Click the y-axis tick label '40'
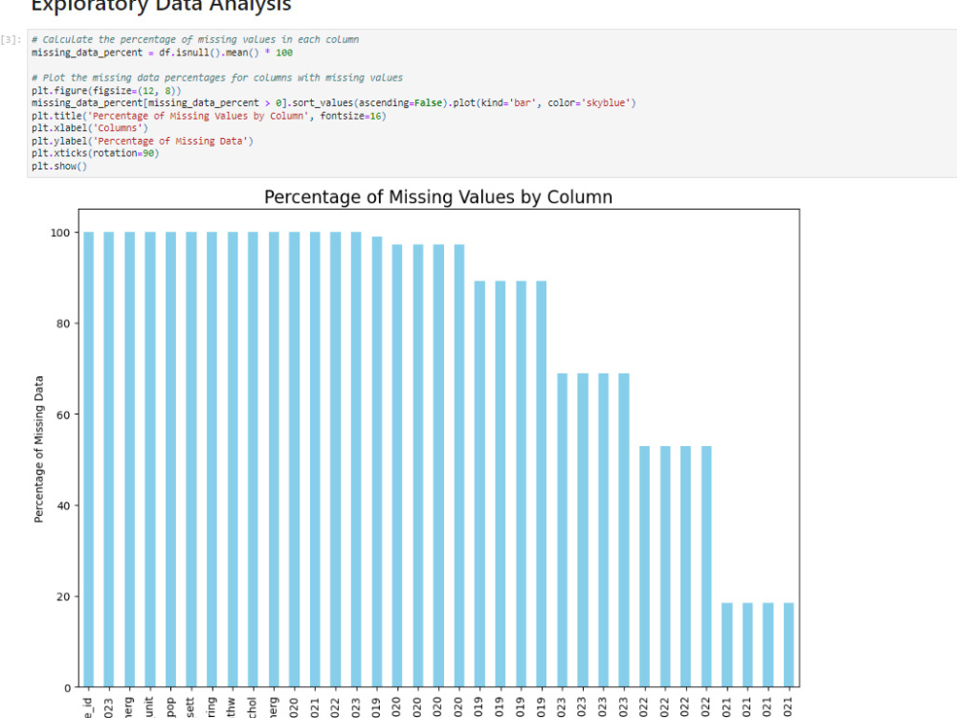957x718 pixels. point(63,505)
